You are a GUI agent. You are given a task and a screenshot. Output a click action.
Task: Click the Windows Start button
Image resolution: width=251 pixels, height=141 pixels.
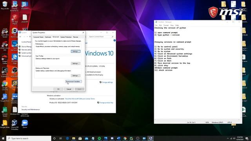[x=3, y=138]
